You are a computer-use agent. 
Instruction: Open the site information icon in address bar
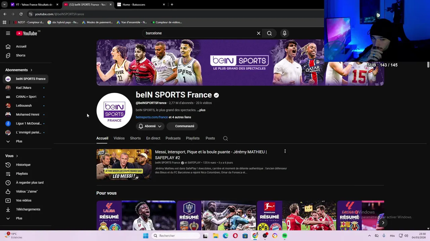(x=31, y=14)
